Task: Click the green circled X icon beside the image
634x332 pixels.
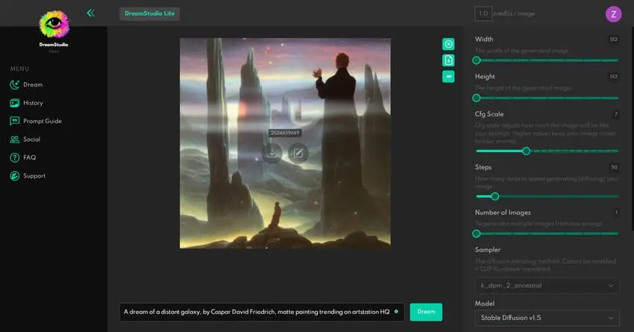Action: coord(448,44)
